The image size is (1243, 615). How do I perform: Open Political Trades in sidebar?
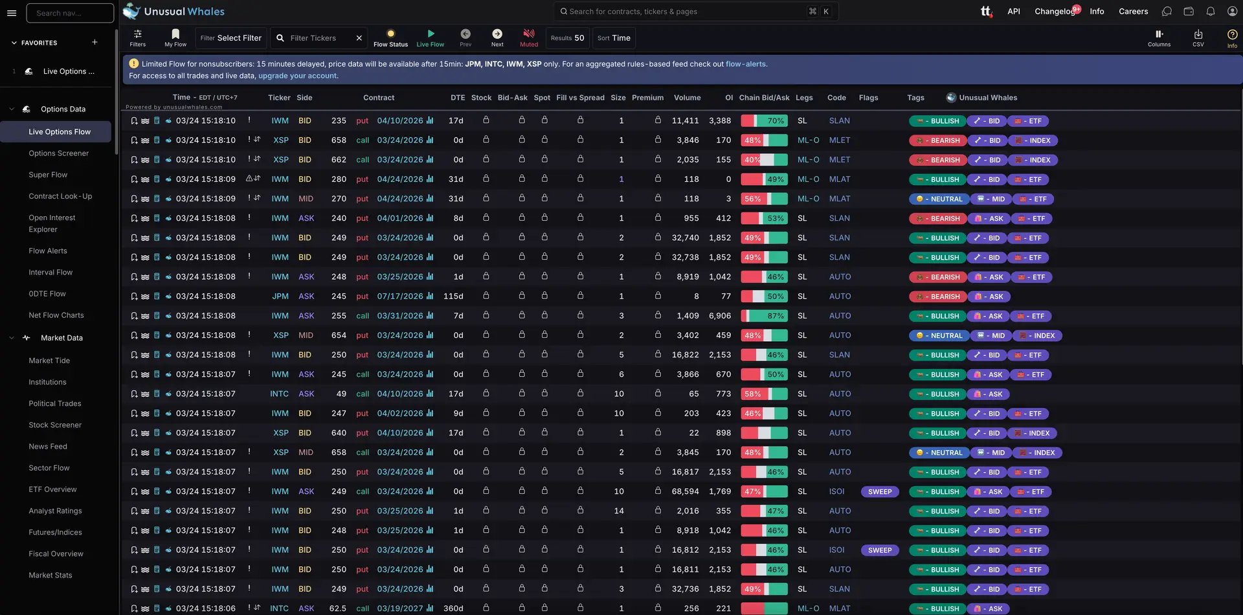(x=55, y=403)
